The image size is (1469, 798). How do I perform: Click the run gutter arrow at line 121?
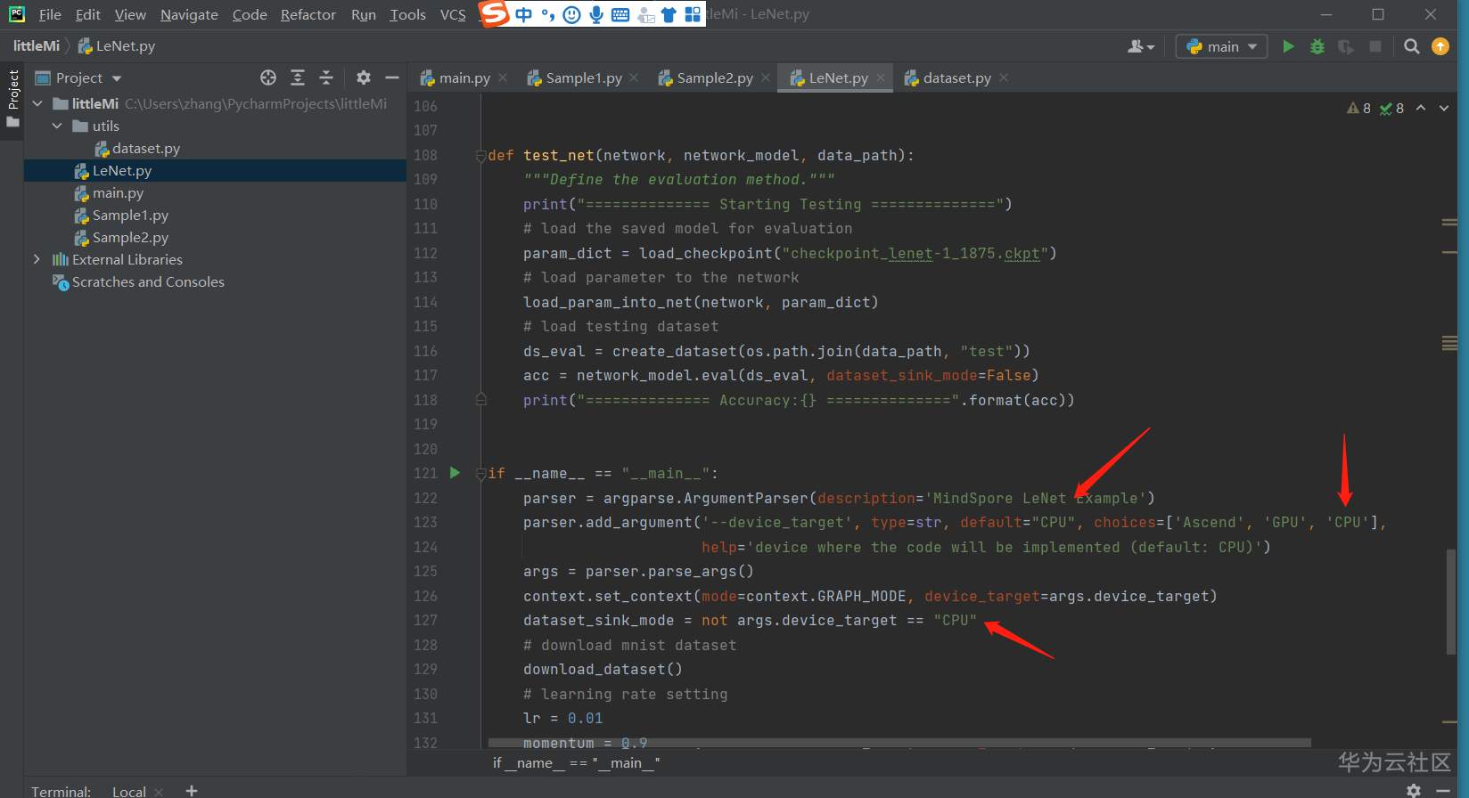[455, 473]
